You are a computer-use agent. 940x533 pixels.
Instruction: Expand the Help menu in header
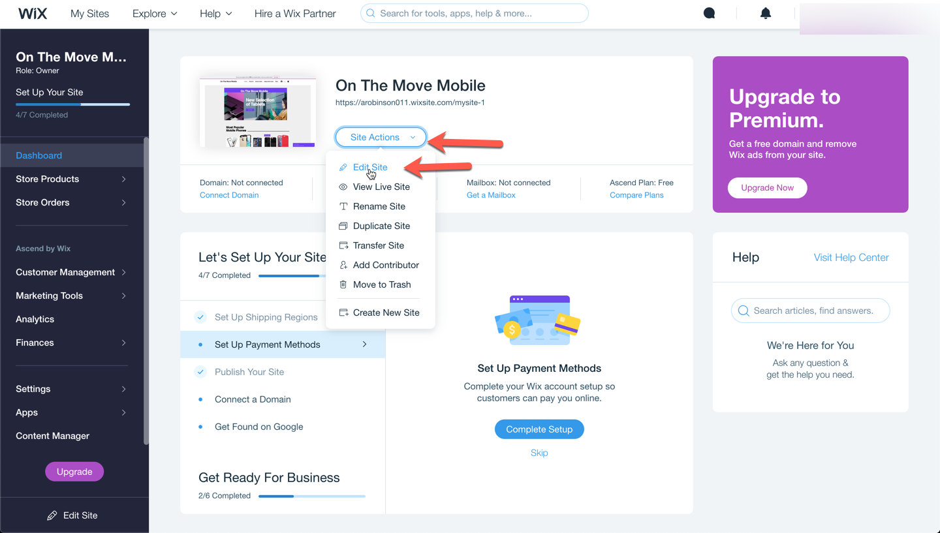(216, 14)
